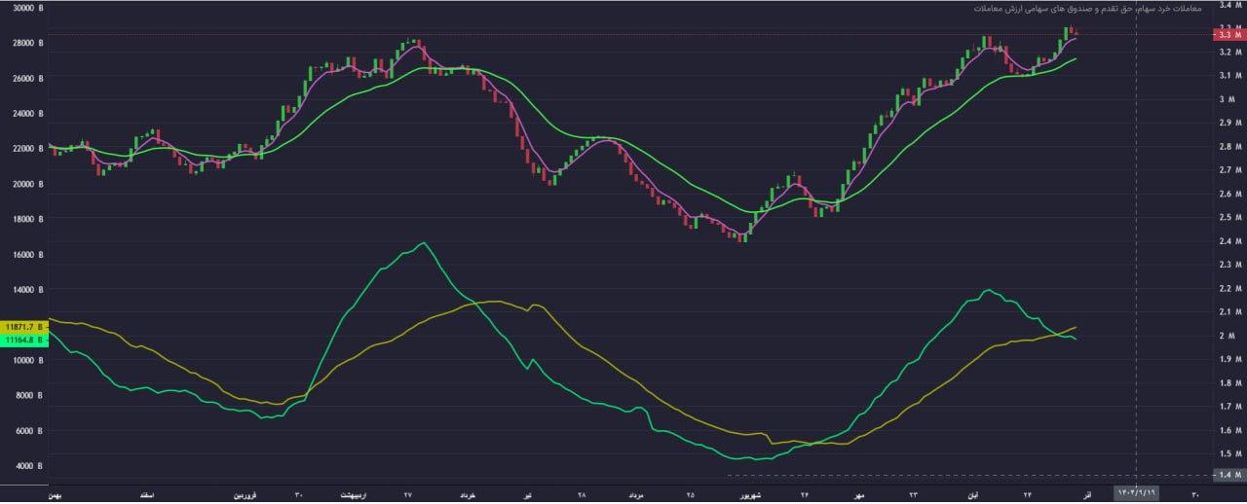Click the 1404/9/19 date label on time axis
This screenshot has height=504, width=1247.
coord(1136,495)
